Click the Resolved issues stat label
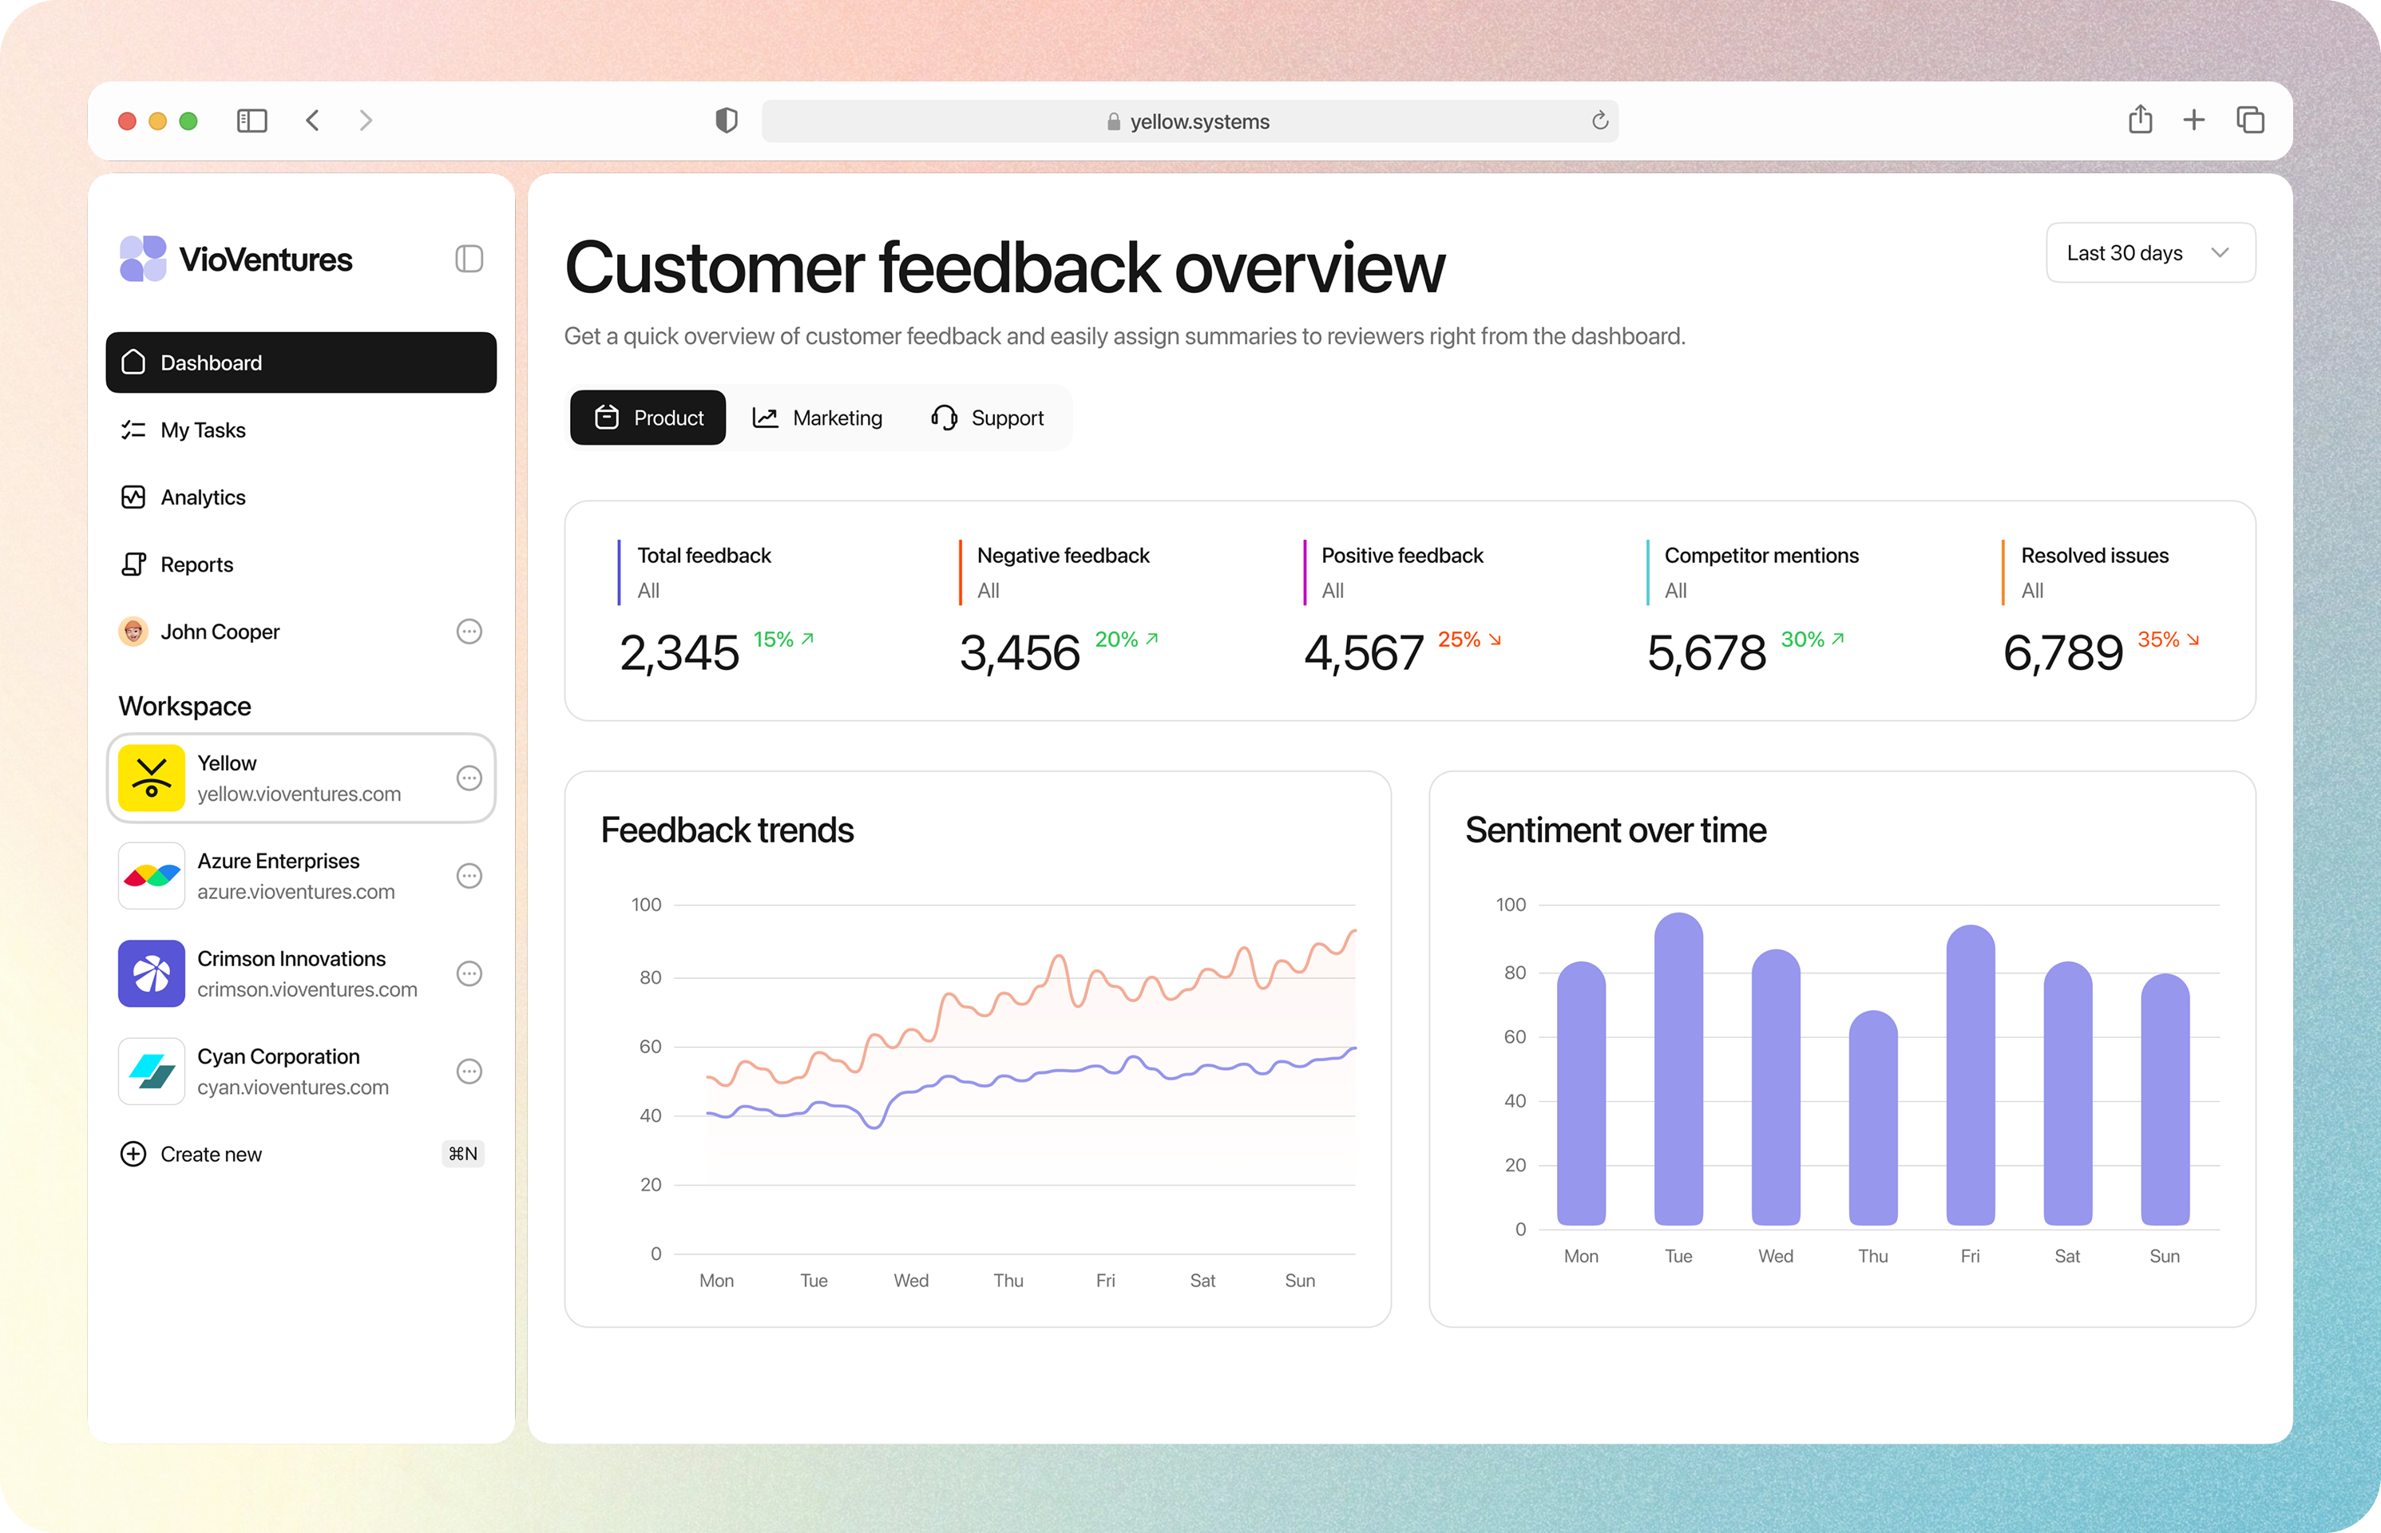2381x1533 pixels. (2094, 556)
